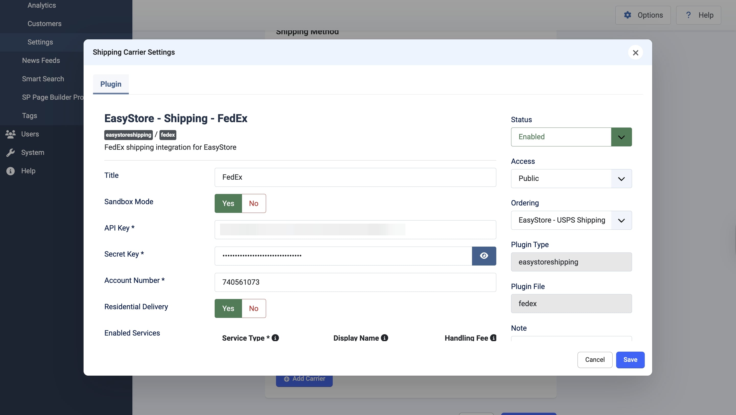Cancel the shipping carrier changes
The image size is (736, 415).
tap(595, 360)
